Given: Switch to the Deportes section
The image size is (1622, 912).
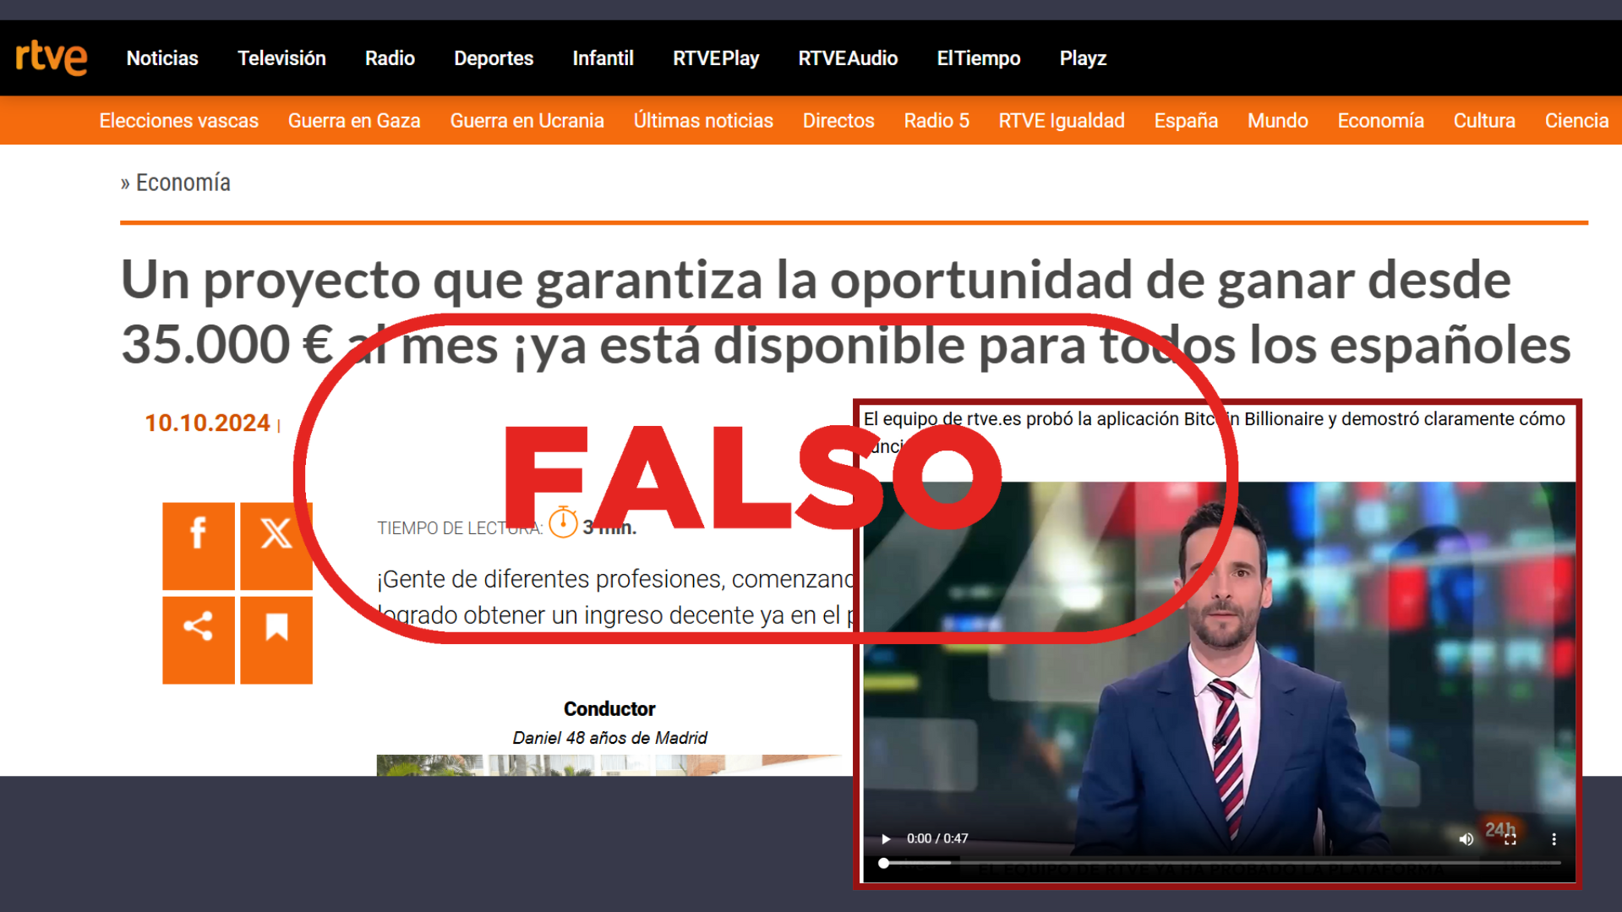Looking at the screenshot, I should 494,57.
